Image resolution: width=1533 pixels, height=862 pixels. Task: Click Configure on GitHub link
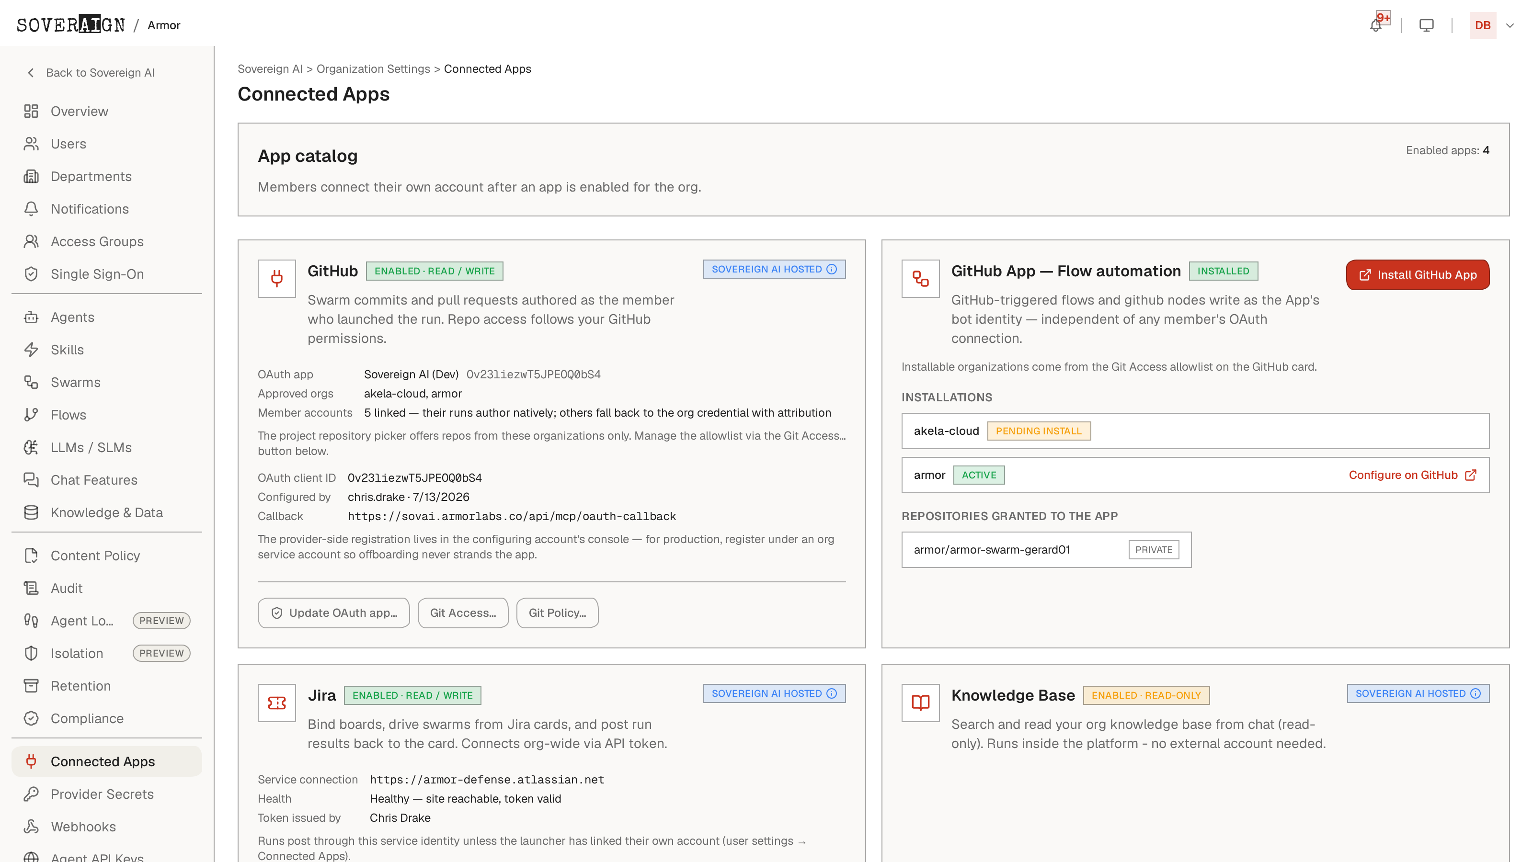[x=1412, y=475]
